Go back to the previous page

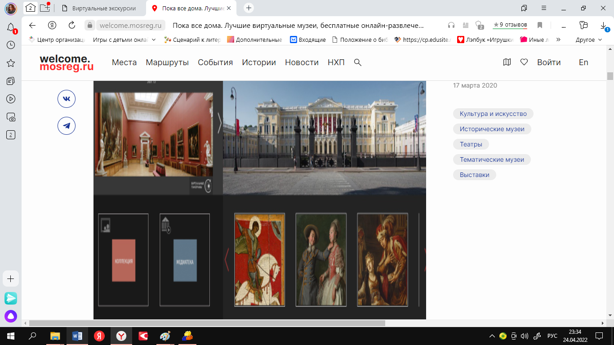click(x=32, y=25)
